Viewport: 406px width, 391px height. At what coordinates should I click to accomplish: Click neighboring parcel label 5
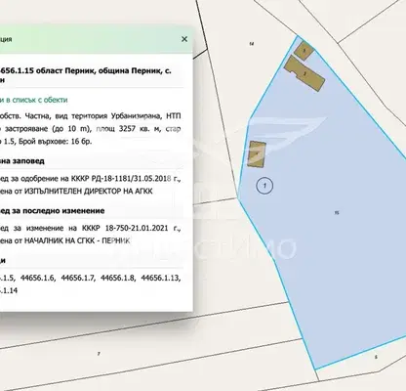tap(376, 357)
